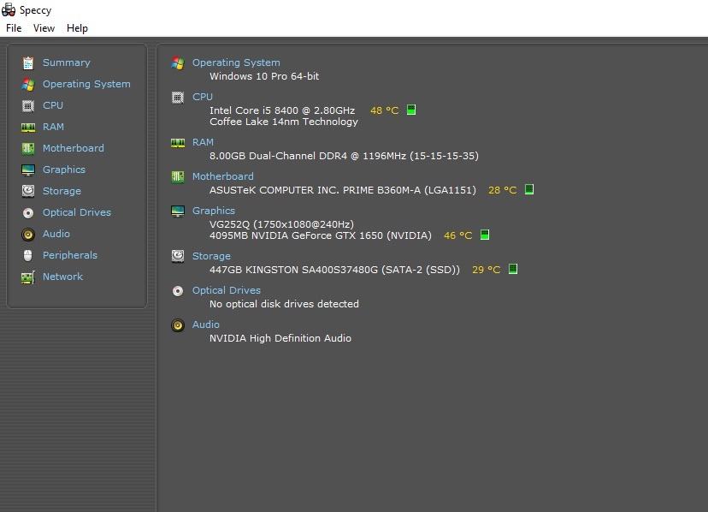708x512 pixels.
Task: Click the chip icon beside the CPU heading
Action: pos(178,98)
